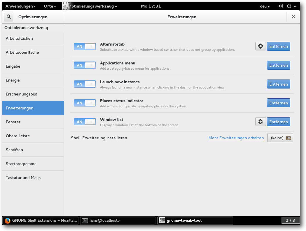Open the Anwendungen menu
Viewport: 306px width, 231px height.
click(x=20, y=6)
